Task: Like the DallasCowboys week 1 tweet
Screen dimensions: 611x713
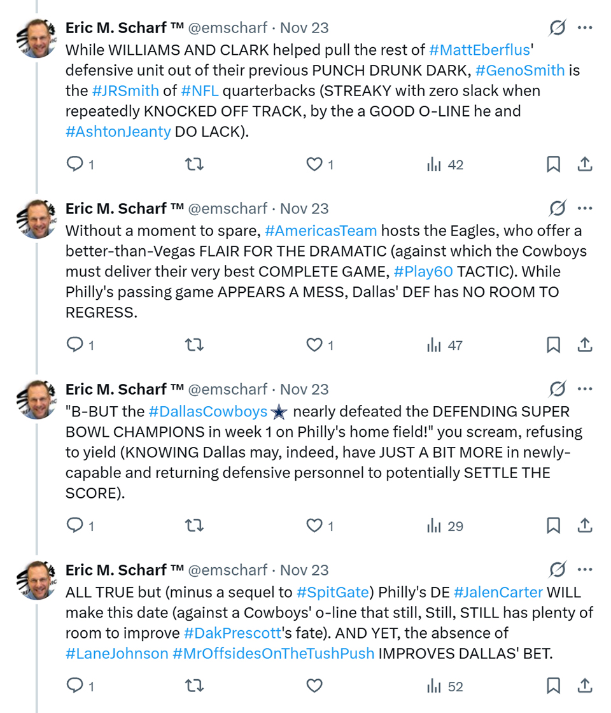Action: [314, 526]
